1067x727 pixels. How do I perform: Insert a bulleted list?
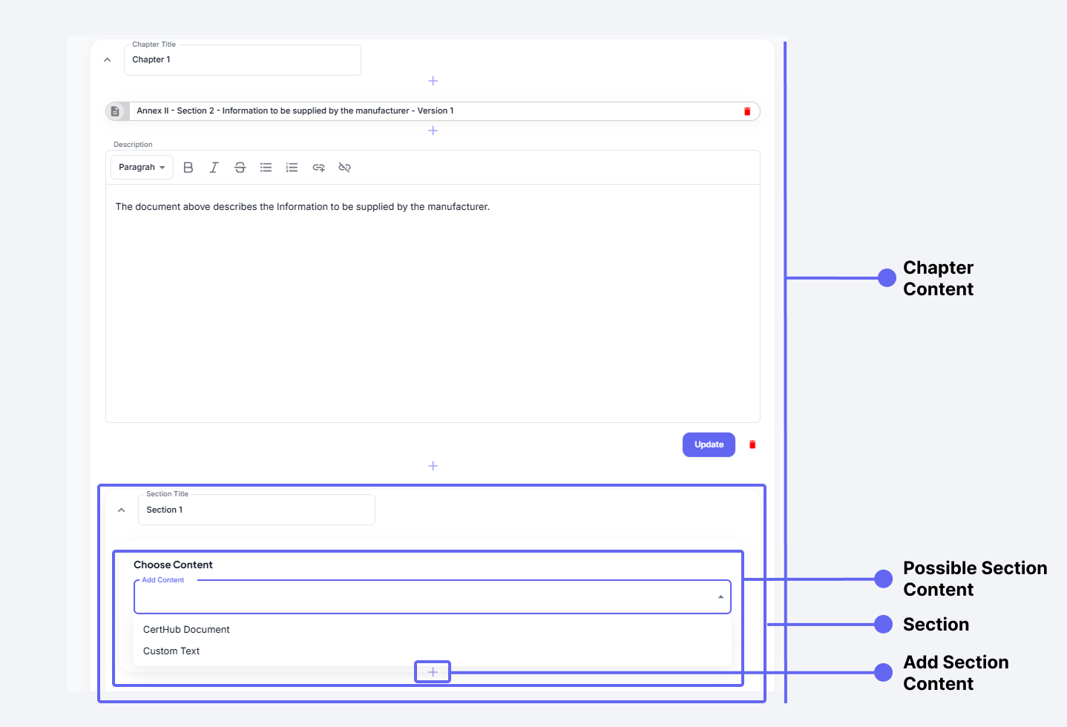click(x=266, y=168)
